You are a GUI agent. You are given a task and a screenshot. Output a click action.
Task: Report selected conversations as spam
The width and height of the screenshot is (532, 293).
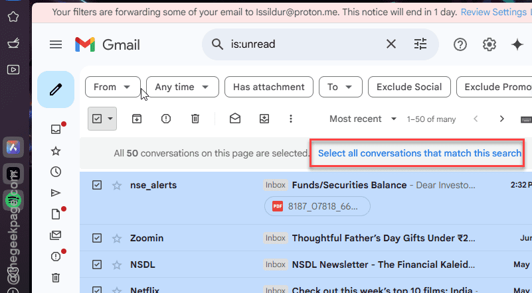(x=166, y=119)
